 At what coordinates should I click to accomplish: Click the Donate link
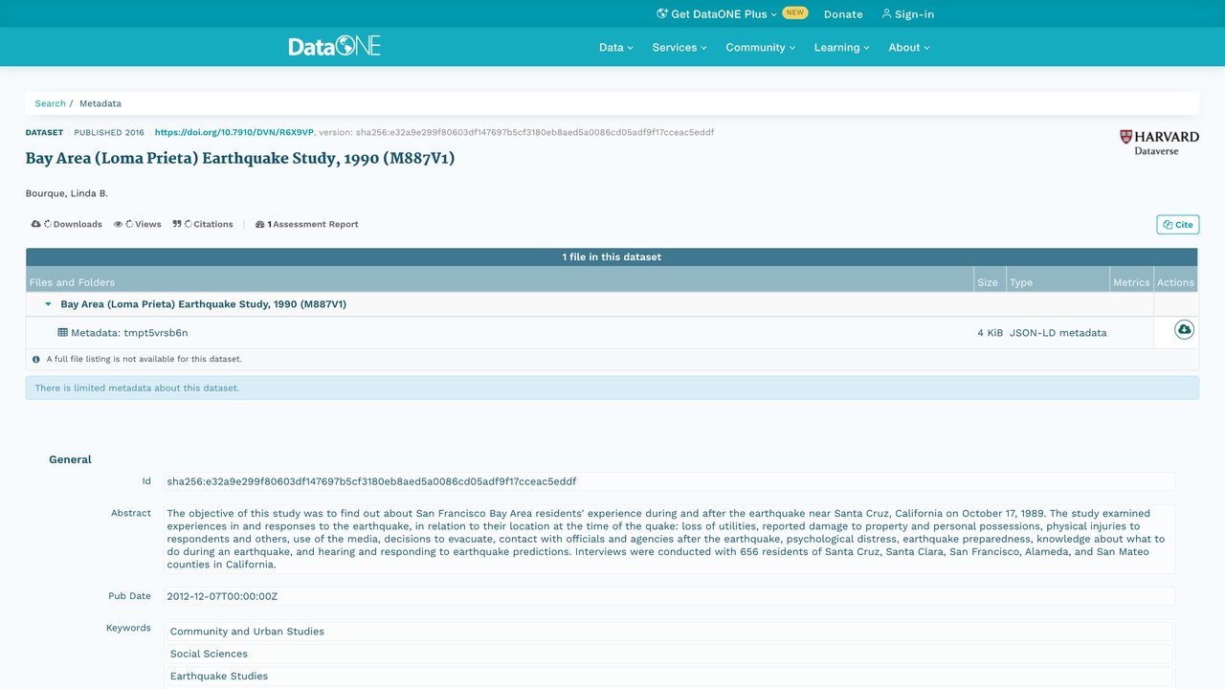click(843, 14)
